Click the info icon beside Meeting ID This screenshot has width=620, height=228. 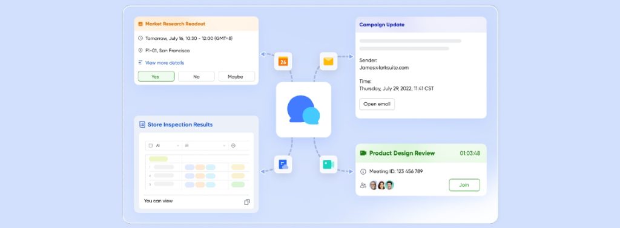click(x=363, y=172)
